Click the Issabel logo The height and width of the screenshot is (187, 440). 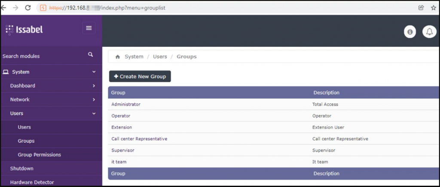click(x=24, y=30)
